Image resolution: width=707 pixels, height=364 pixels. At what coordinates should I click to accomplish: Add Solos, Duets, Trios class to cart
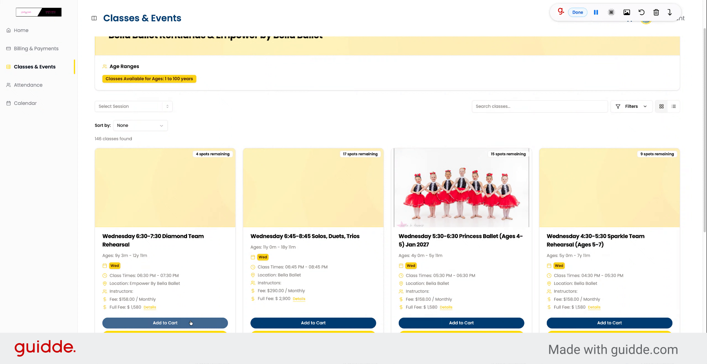[x=313, y=323]
